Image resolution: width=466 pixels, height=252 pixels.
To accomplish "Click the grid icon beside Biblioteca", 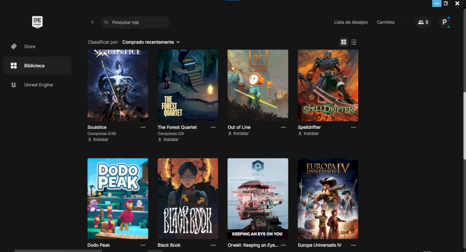I will (x=13, y=66).
